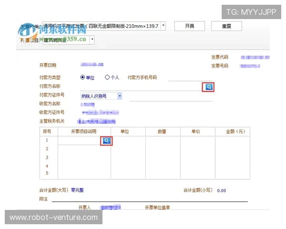286x229 pixels.
Task: Open 开票项目 dropdown list
Action: click(x=92, y=40)
